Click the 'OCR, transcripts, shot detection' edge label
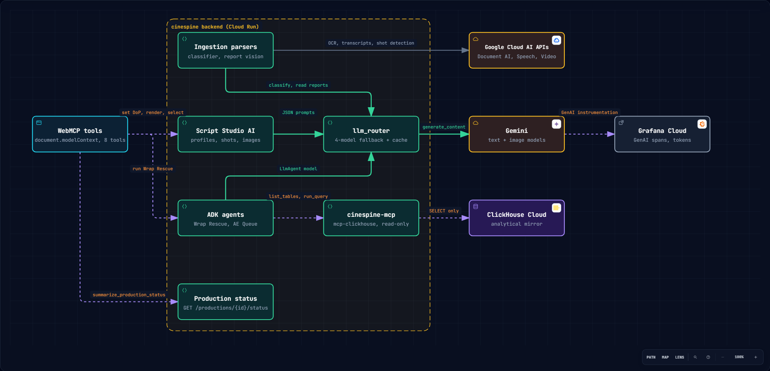The width and height of the screenshot is (770, 371). (371, 43)
